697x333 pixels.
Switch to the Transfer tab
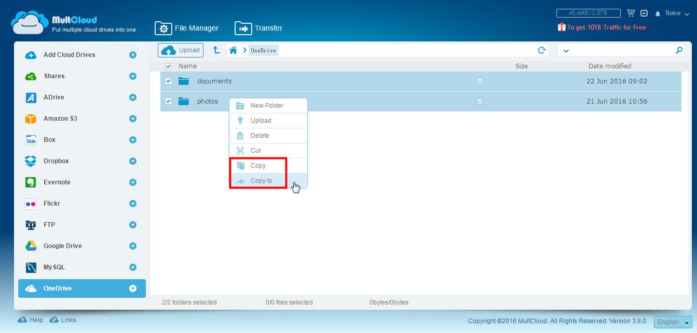click(258, 28)
